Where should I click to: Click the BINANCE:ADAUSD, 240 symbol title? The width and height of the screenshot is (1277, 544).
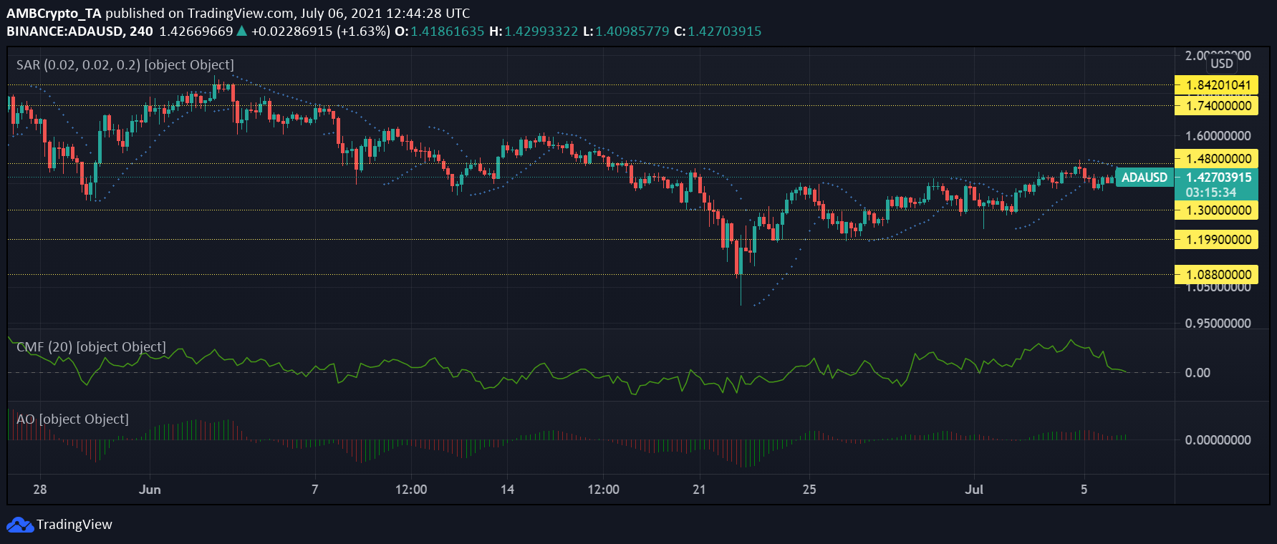79,31
